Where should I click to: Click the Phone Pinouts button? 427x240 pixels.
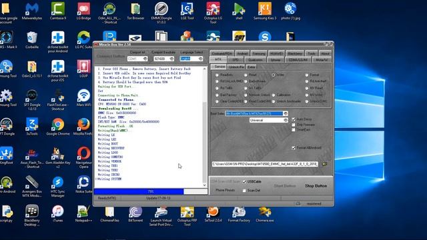tap(225, 190)
